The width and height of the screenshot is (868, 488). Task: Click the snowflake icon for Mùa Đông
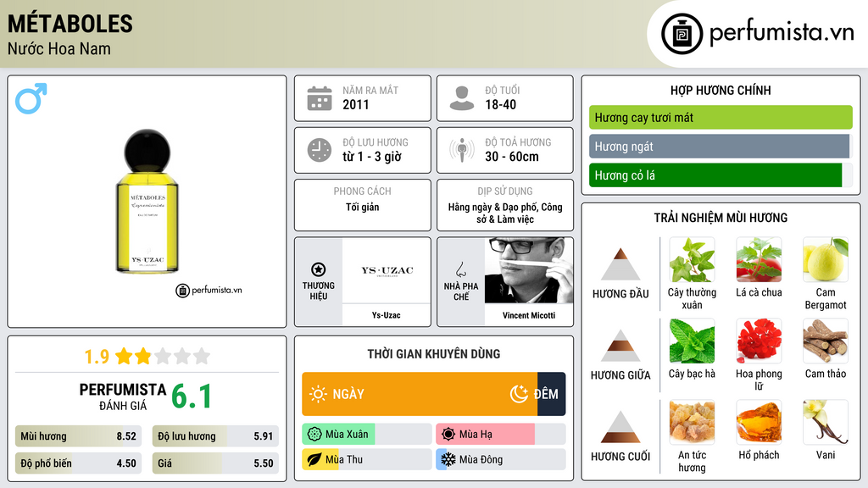pyautogui.click(x=448, y=459)
